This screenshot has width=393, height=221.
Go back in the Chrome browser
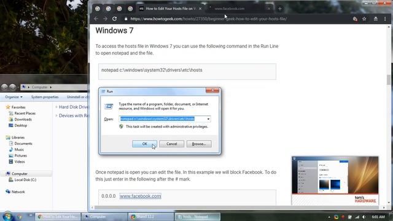pos(96,19)
